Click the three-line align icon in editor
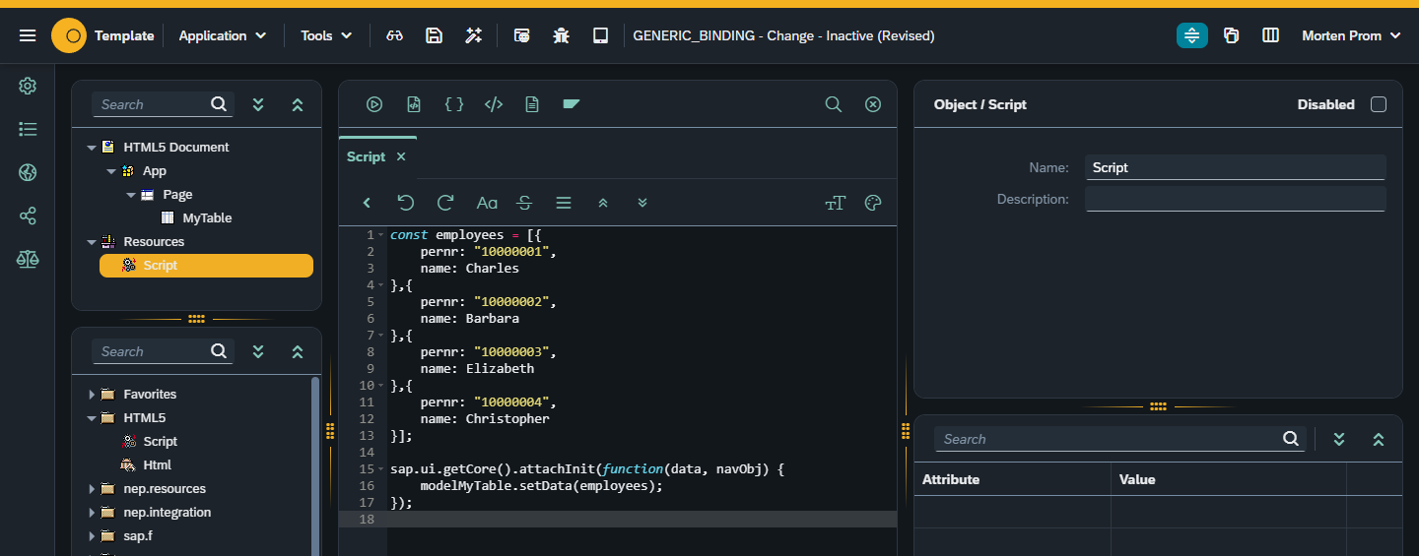 564,203
